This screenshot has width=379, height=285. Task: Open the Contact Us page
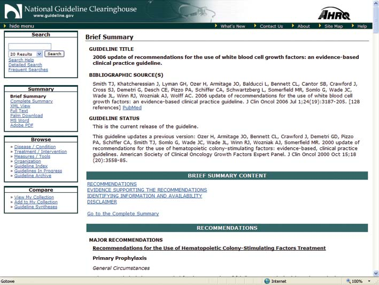(271, 26)
